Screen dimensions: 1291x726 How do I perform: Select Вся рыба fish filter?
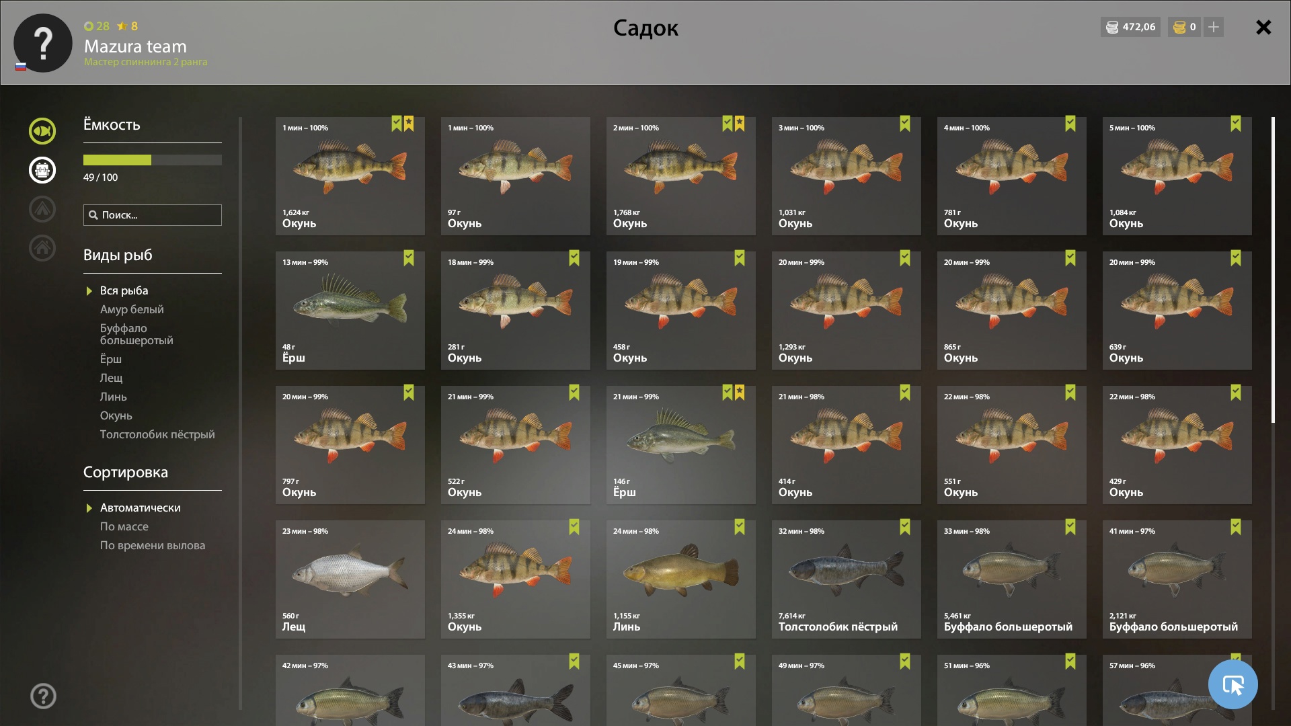[124, 290]
